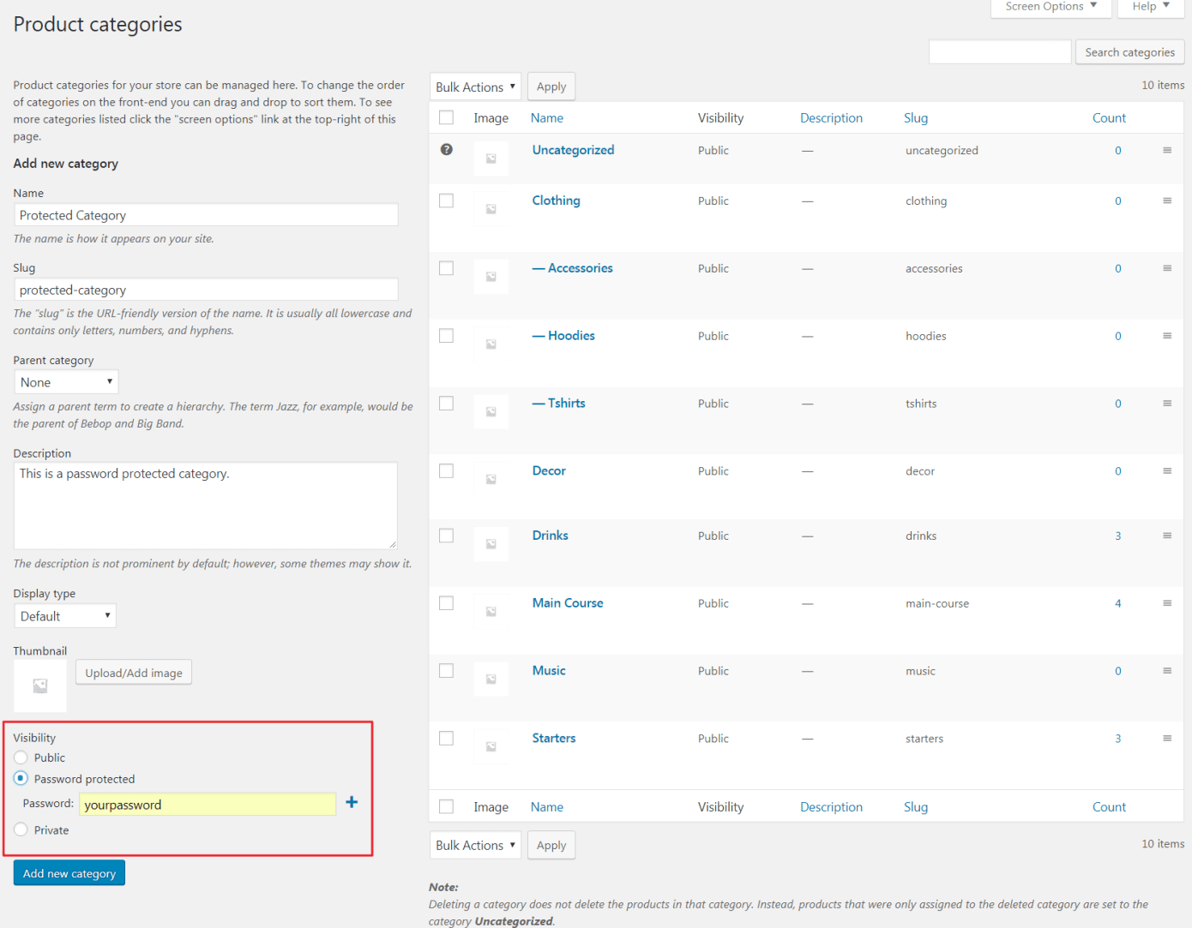Open the Parent category dropdown
This screenshot has height=928, width=1192.
[x=66, y=381]
